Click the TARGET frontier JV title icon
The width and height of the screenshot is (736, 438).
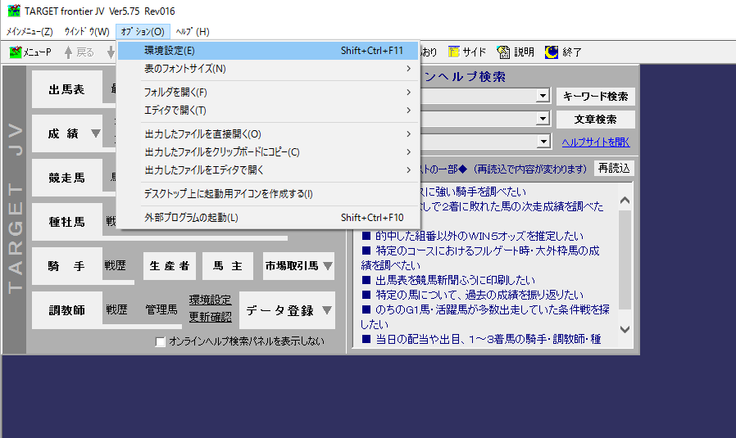14,11
